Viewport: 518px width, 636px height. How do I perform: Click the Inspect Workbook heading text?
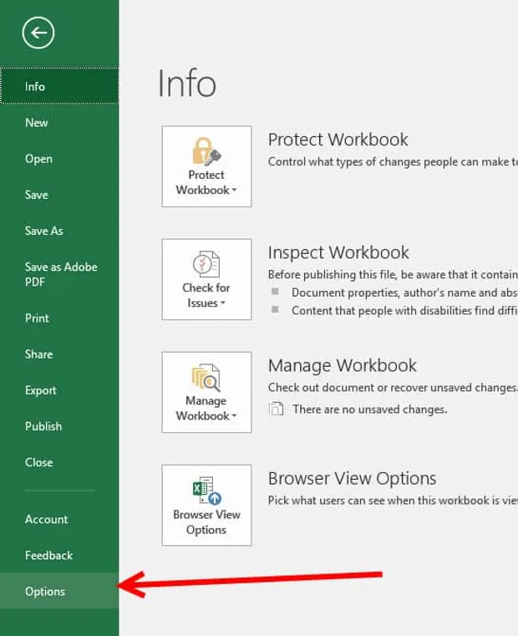point(338,252)
